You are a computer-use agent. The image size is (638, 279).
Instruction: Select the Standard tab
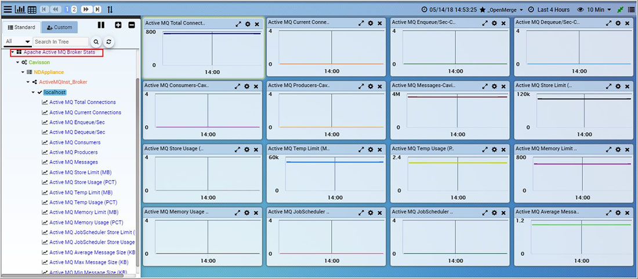click(21, 27)
